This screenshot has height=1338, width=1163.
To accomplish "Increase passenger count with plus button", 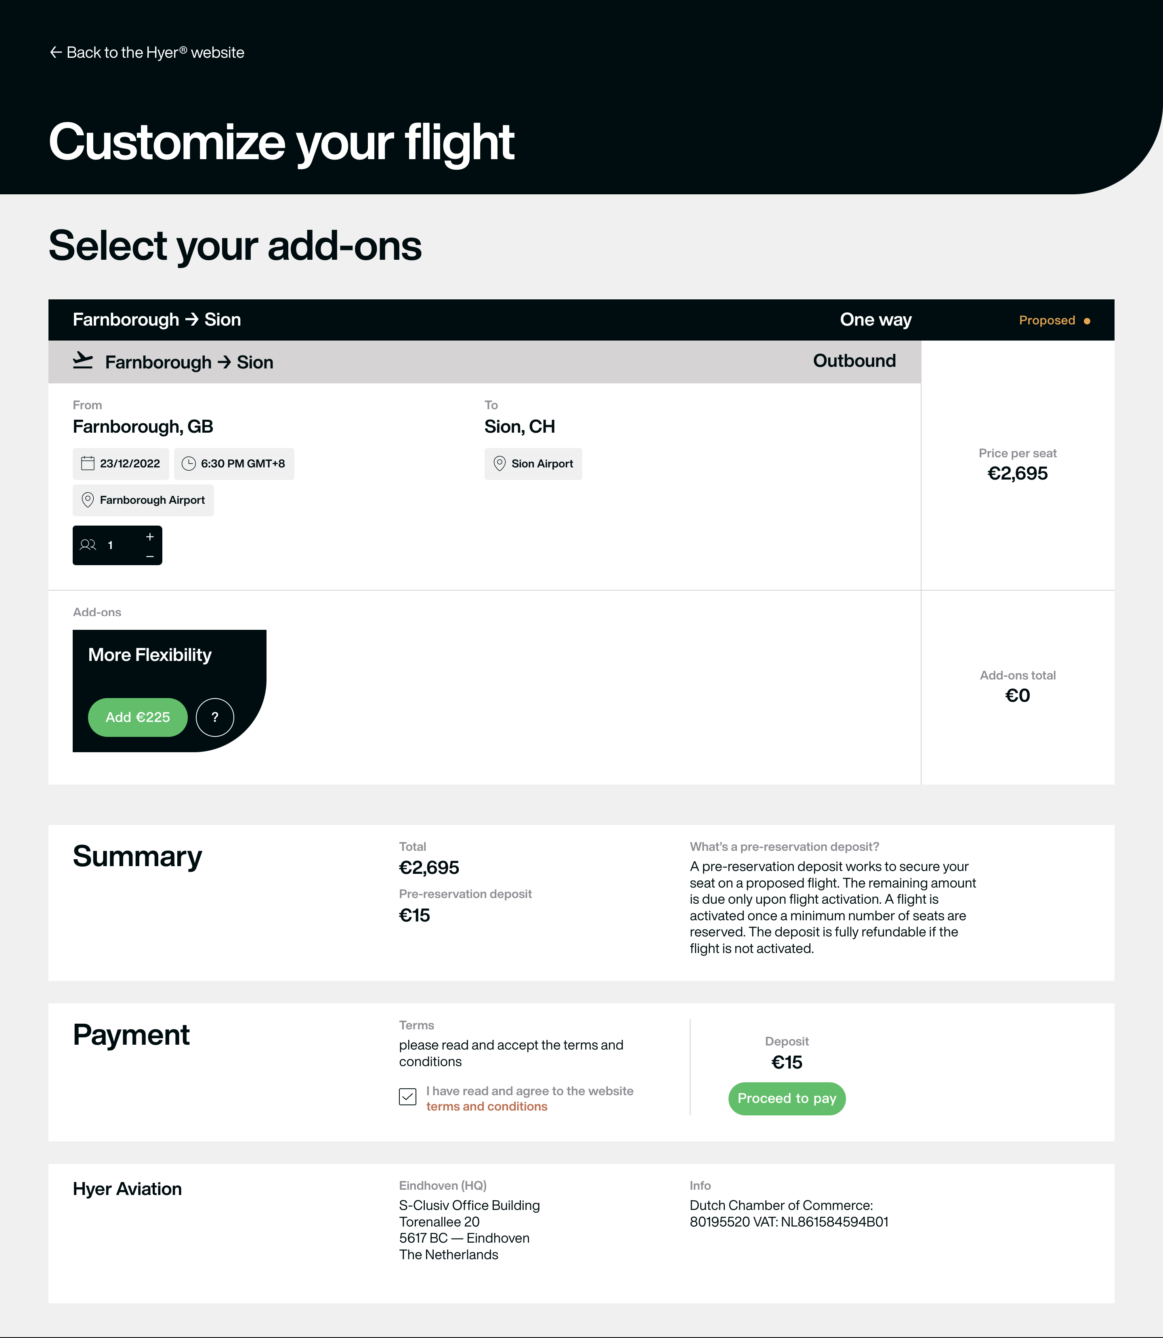I will 150,537.
